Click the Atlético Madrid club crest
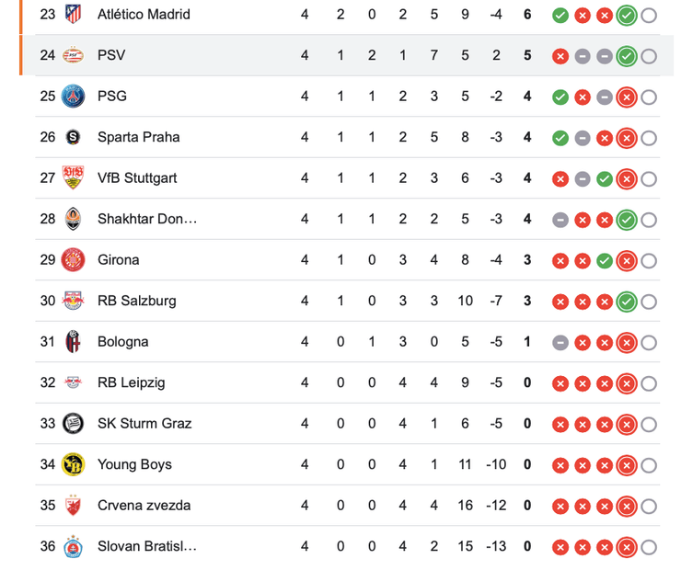This screenshot has height=570, width=681. [73, 15]
